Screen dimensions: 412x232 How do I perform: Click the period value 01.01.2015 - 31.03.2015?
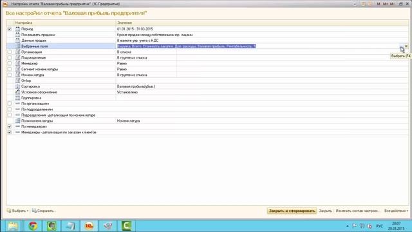coord(135,29)
